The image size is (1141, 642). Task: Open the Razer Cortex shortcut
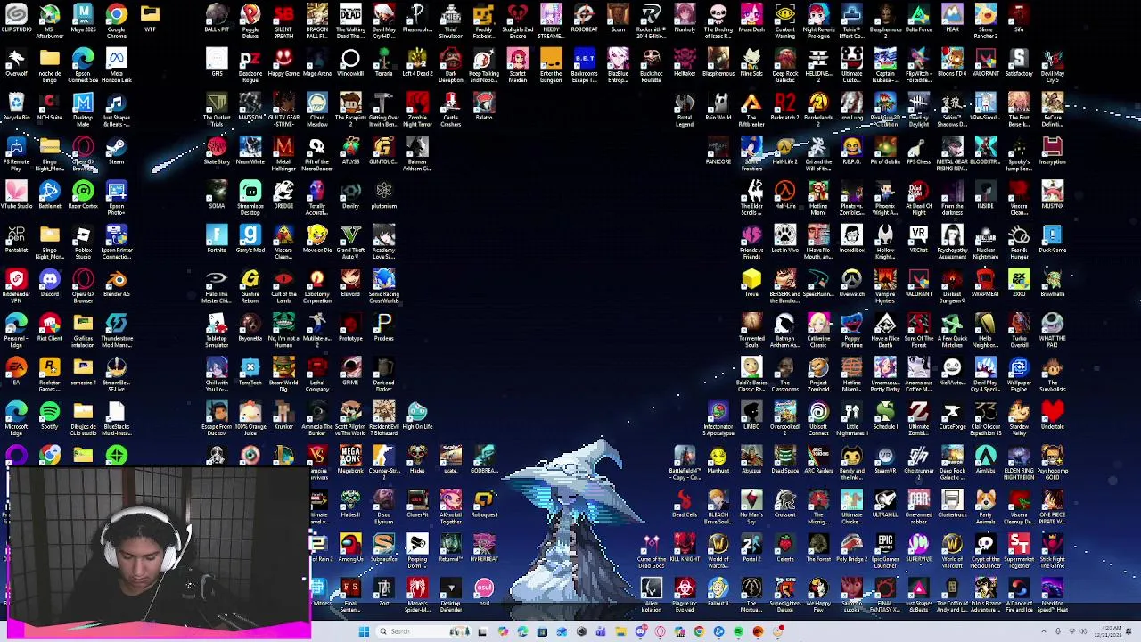pyautogui.click(x=83, y=195)
